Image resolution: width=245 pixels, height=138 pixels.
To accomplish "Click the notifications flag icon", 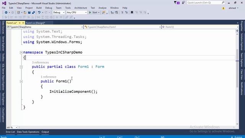I will 177,3.
